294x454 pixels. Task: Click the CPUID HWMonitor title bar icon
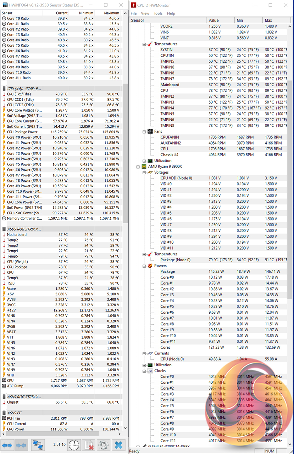point(134,5)
